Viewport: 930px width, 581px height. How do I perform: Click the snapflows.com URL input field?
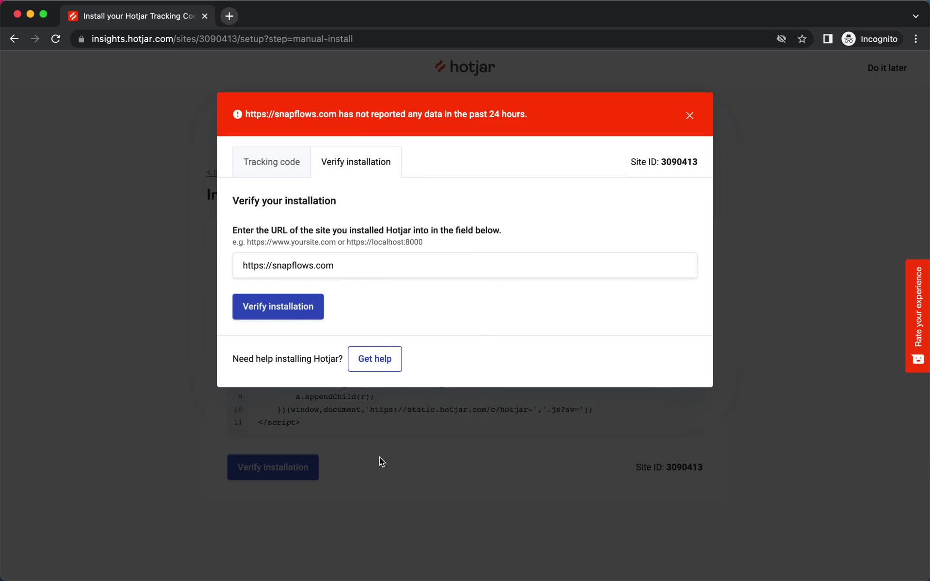pyautogui.click(x=465, y=265)
